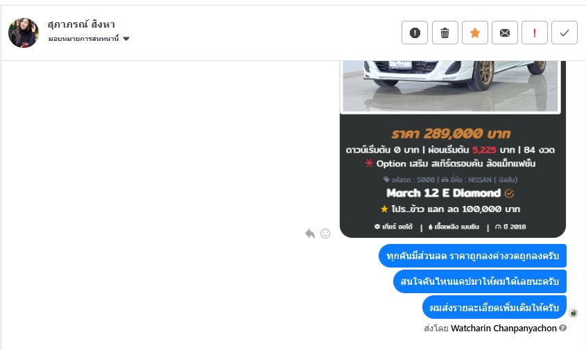
Task: Click the seen-by avatar next to last message
Action: pos(573,313)
